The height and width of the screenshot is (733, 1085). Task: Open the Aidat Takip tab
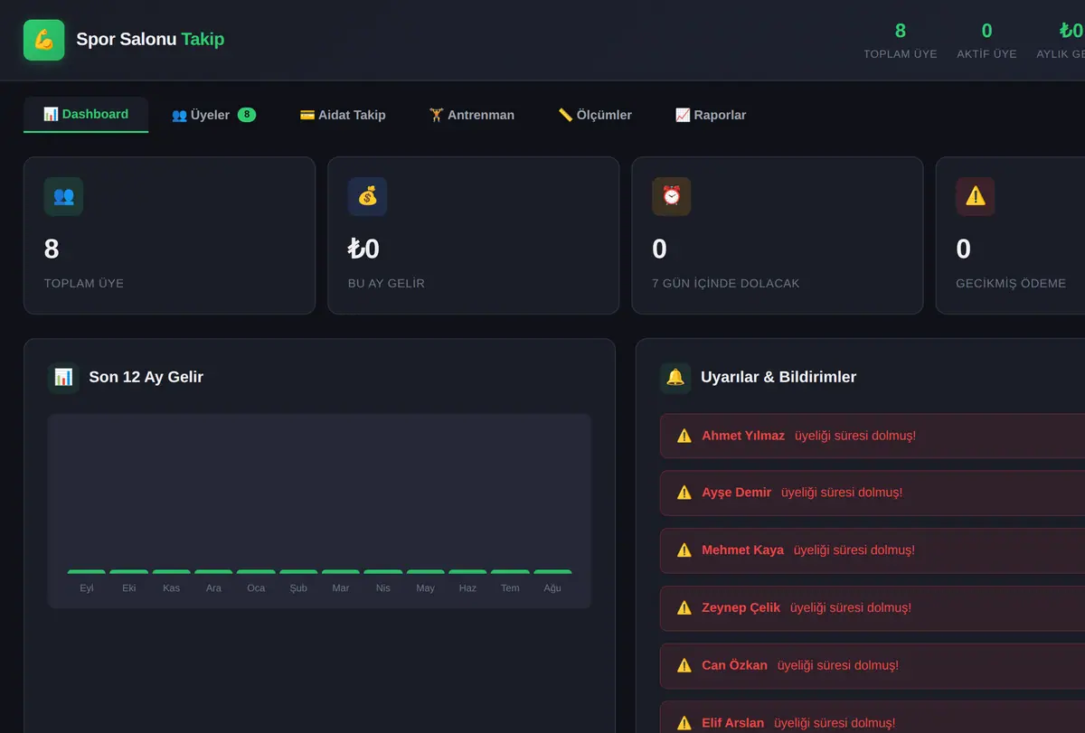[343, 115]
